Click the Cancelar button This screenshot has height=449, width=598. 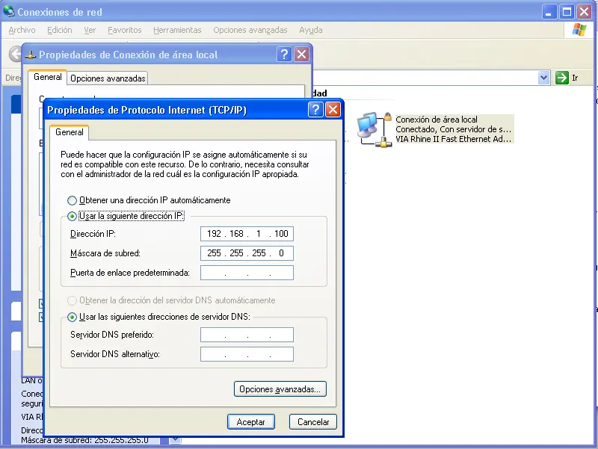pos(313,422)
